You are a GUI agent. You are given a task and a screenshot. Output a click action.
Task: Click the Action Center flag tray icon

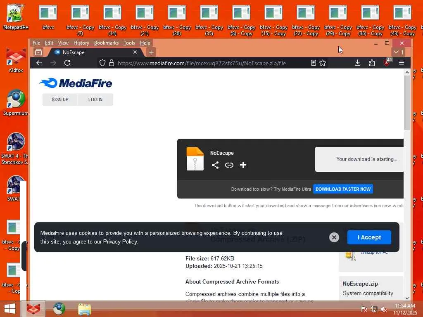(364, 309)
